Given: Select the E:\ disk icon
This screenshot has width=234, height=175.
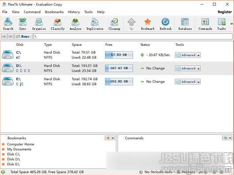Looking at the screenshot, I should (8, 82).
